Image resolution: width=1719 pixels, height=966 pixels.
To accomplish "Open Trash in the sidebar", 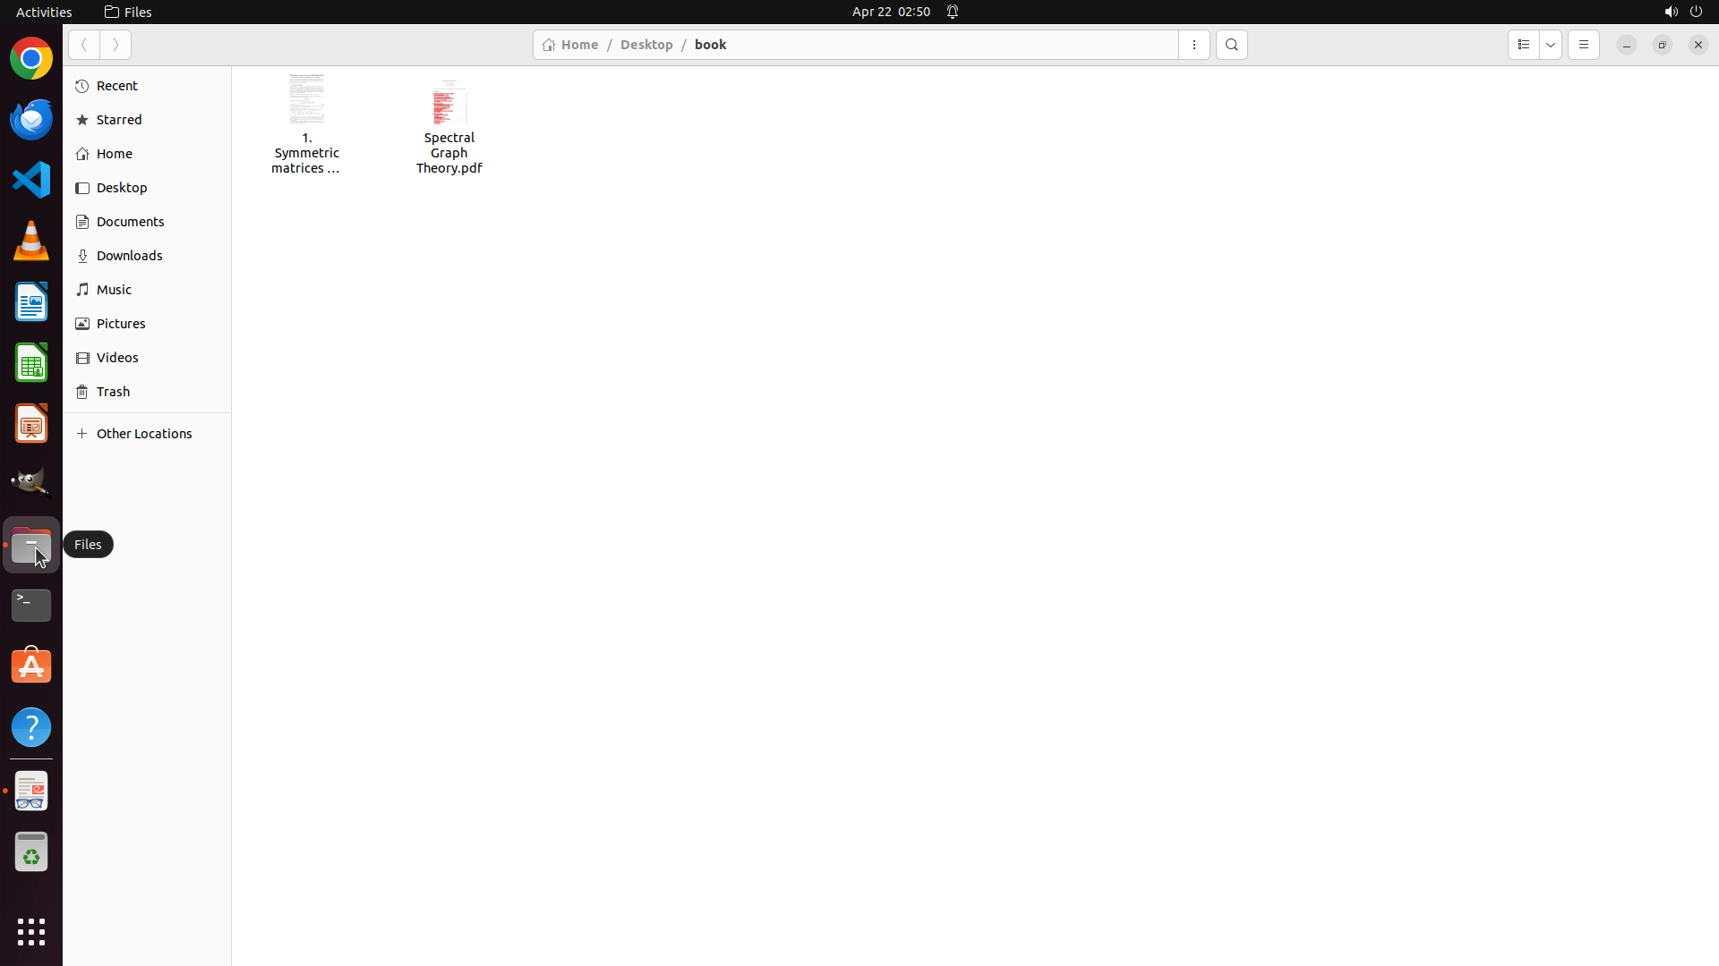I will click(x=113, y=392).
